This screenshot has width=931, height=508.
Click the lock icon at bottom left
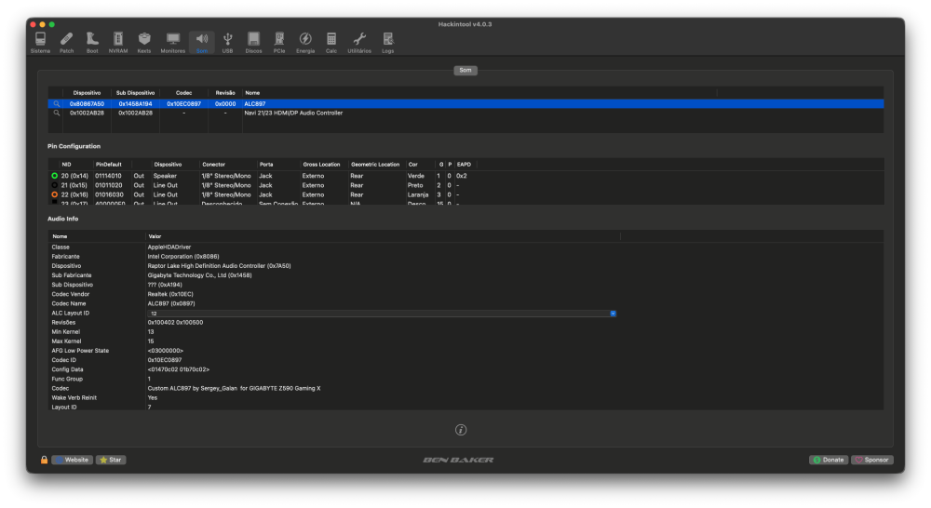[x=44, y=460]
